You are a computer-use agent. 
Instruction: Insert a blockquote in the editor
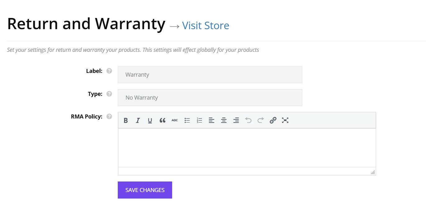pyautogui.click(x=162, y=120)
